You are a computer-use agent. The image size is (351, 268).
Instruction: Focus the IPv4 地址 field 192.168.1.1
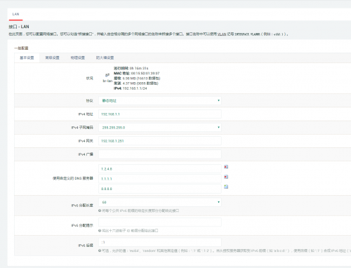[x=160, y=114]
